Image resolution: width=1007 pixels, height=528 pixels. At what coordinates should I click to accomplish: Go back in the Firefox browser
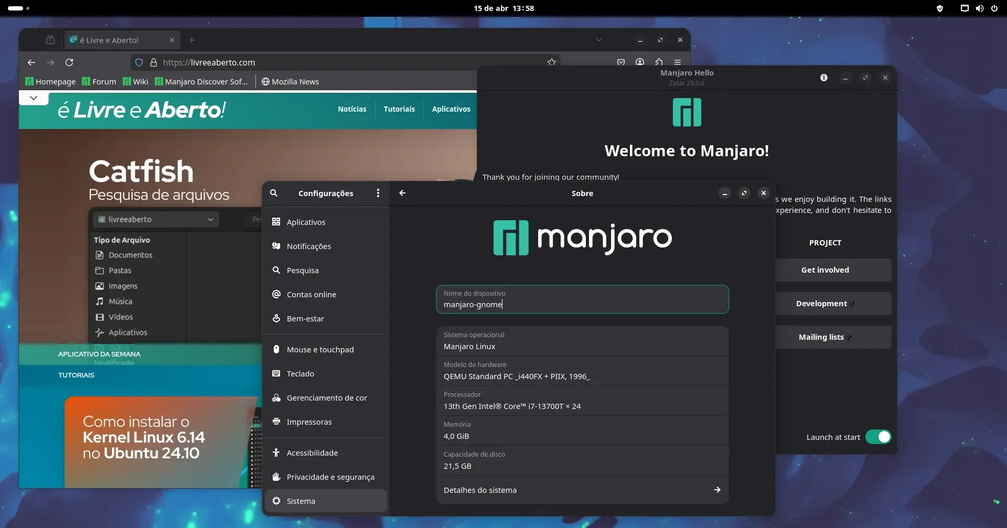click(31, 62)
